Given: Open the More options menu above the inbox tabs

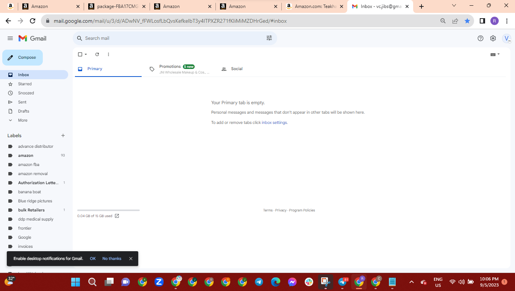Looking at the screenshot, I should 108,55.
